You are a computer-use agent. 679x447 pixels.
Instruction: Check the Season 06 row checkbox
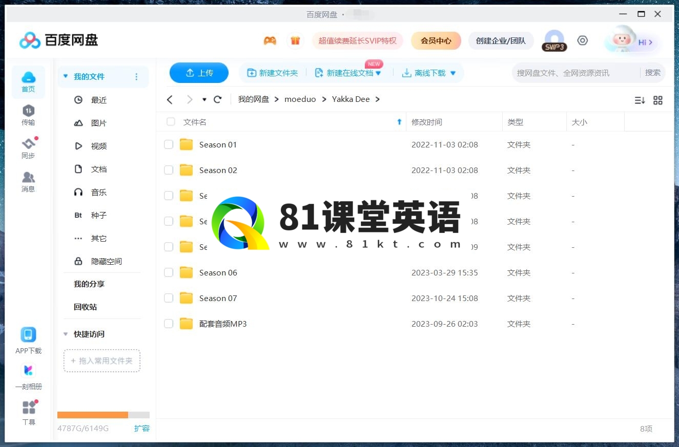click(x=169, y=272)
